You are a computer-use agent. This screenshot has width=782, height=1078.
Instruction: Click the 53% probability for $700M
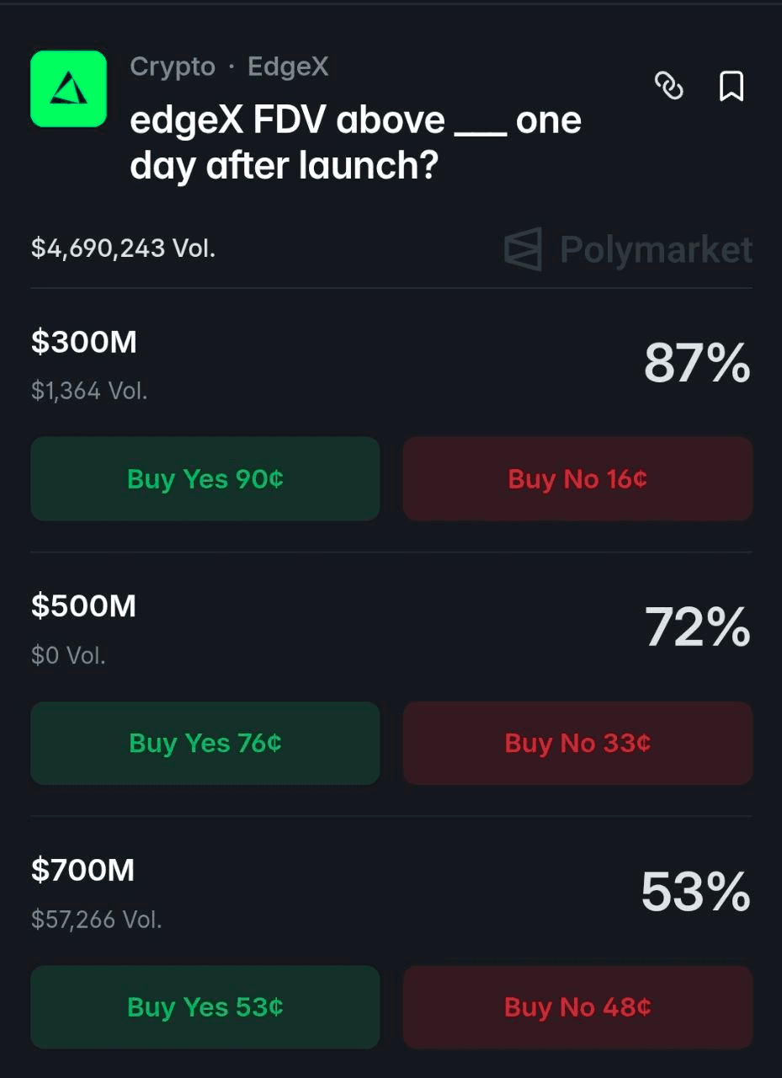tap(695, 892)
